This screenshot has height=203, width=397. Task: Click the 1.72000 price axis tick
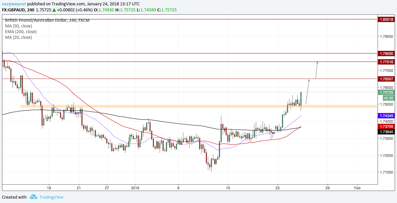coord(387,156)
